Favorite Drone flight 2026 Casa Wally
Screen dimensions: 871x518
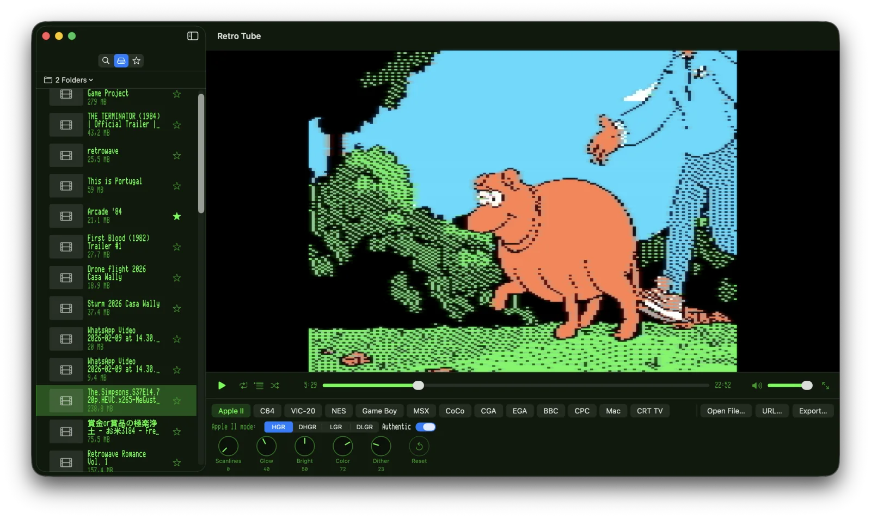(177, 278)
